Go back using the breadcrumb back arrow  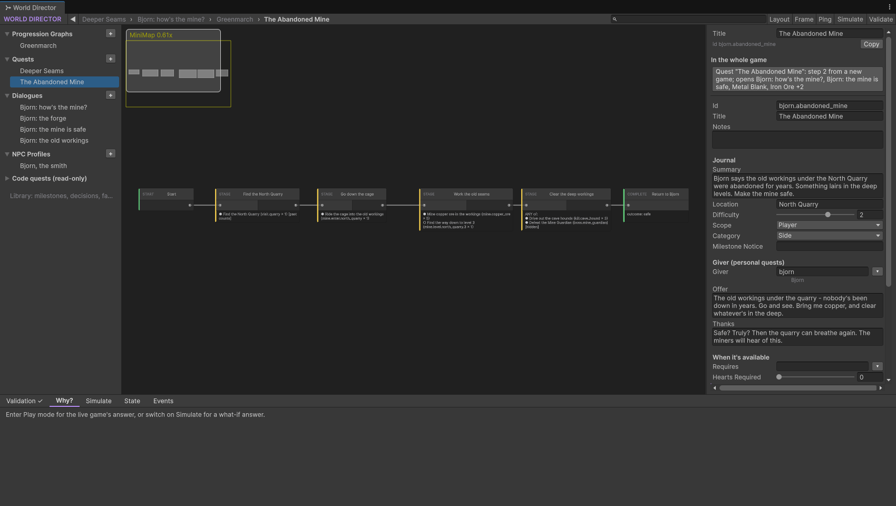(73, 19)
